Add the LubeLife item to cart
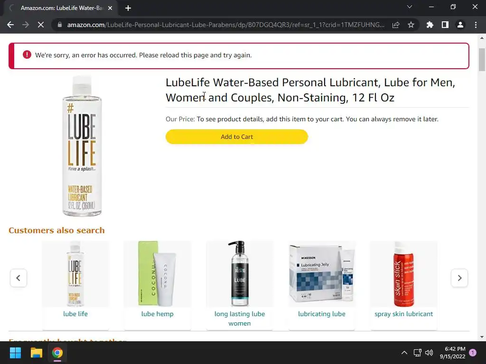 tap(237, 137)
